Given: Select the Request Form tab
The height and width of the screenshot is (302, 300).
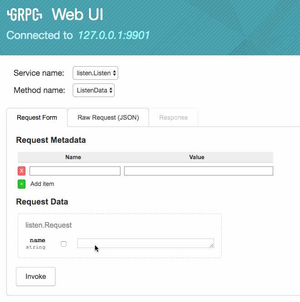Looking at the screenshot, I should [37, 117].
